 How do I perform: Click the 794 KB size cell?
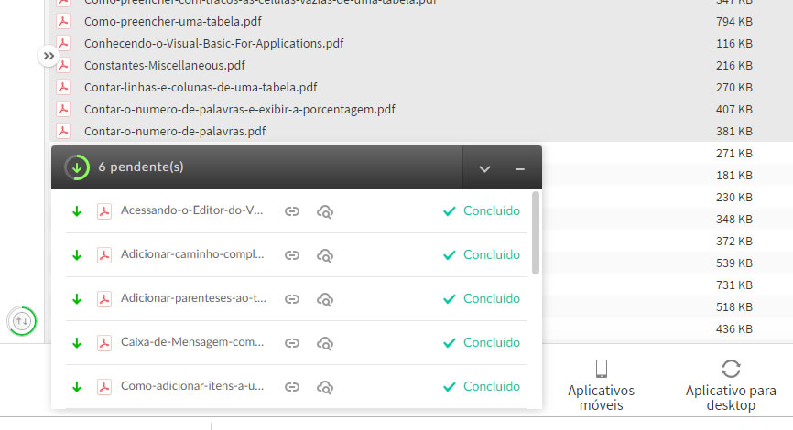coord(733,22)
